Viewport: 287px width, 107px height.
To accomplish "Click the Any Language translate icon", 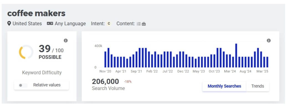I will 50,23.
